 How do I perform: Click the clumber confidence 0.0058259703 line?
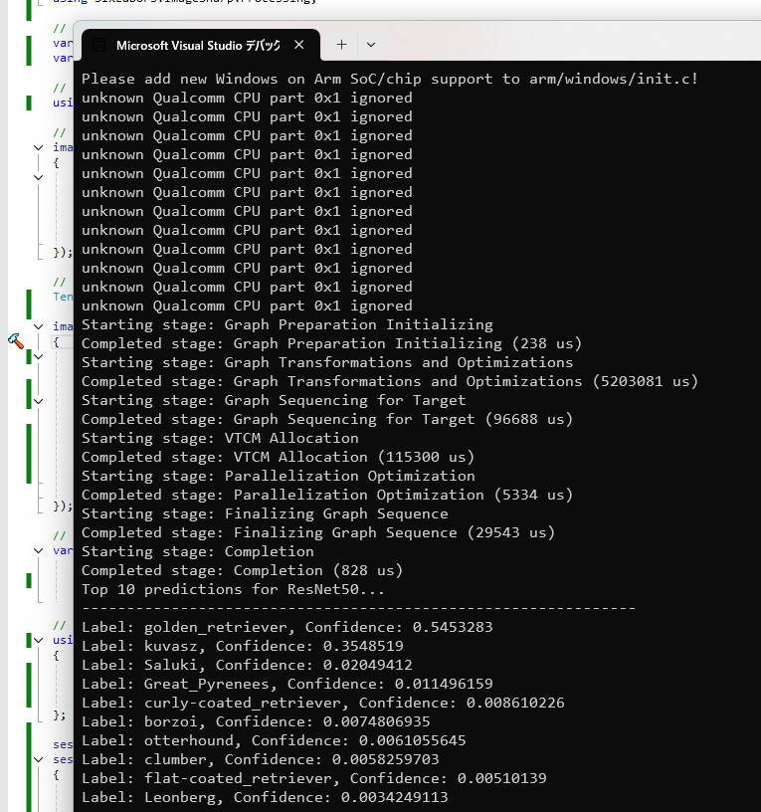click(261, 759)
